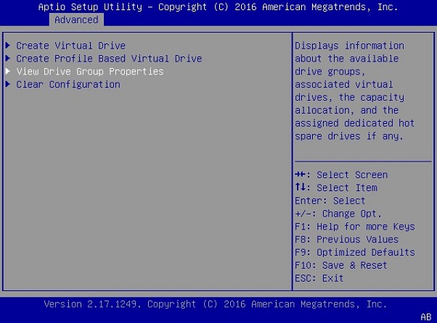Click F8: Previous Values in the key legend
This screenshot has height=323, width=437.
pos(346,240)
